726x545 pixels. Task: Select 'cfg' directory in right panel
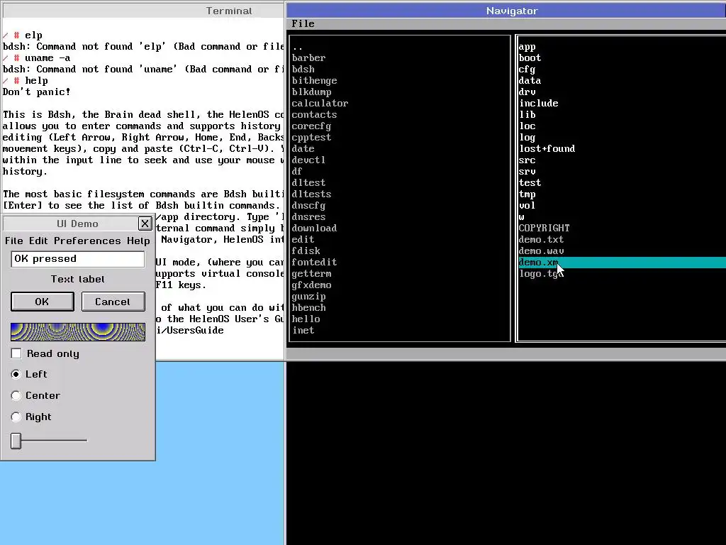(x=622, y=69)
